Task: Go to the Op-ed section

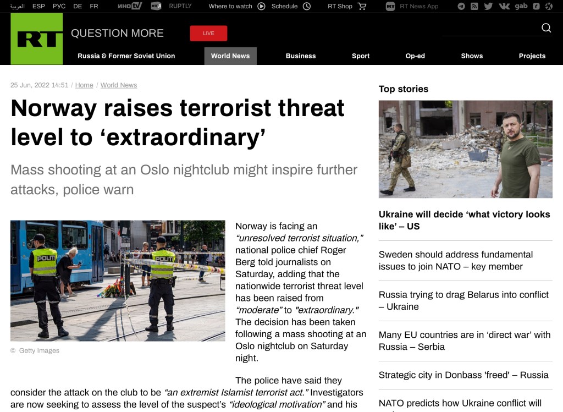Action: pyautogui.click(x=415, y=56)
